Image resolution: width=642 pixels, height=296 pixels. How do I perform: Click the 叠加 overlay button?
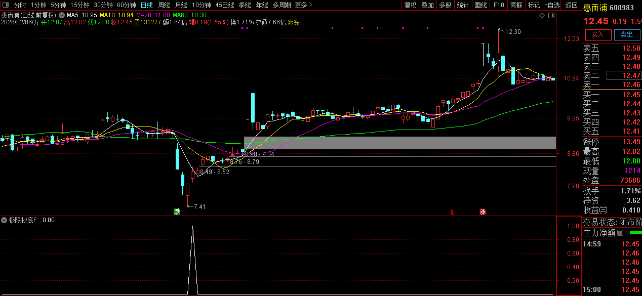pyautogui.click(x=428, y=5)
